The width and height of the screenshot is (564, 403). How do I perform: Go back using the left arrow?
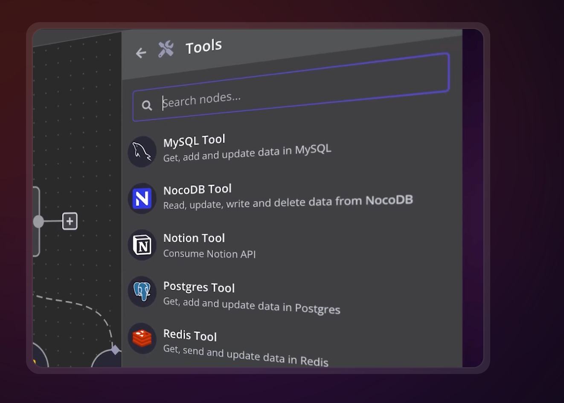[x=141, y=53]
